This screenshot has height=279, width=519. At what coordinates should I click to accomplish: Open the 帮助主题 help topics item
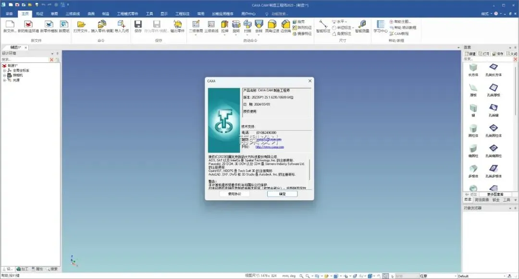(400, 22)
